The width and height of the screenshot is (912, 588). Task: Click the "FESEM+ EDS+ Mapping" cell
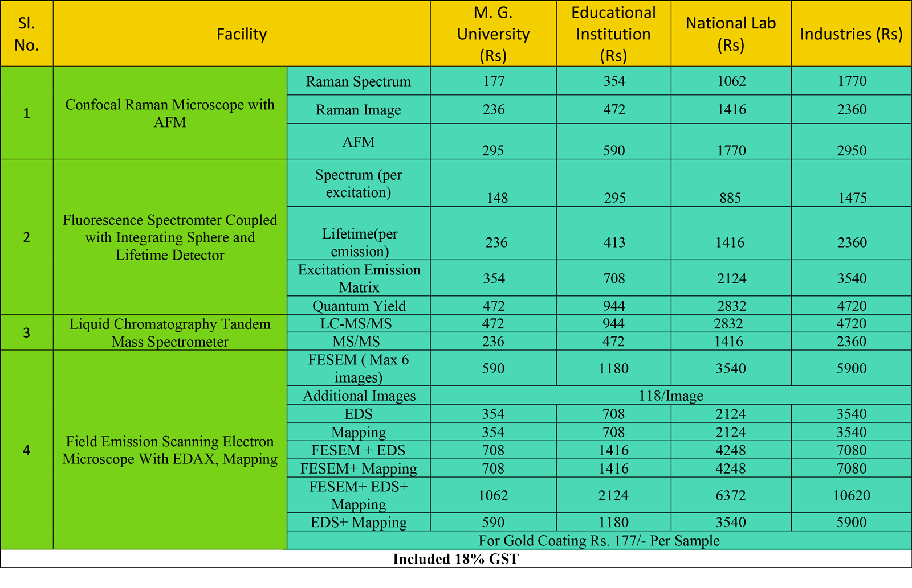pos(359,495)
